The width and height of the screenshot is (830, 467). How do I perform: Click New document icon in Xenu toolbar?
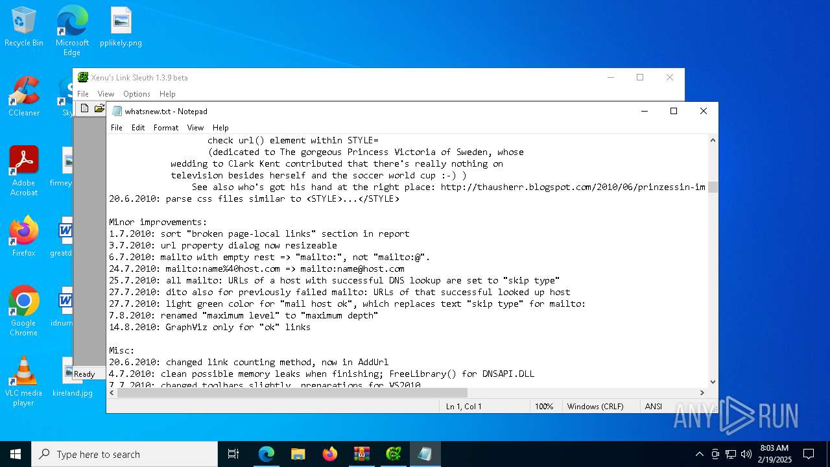pos(84,108)
